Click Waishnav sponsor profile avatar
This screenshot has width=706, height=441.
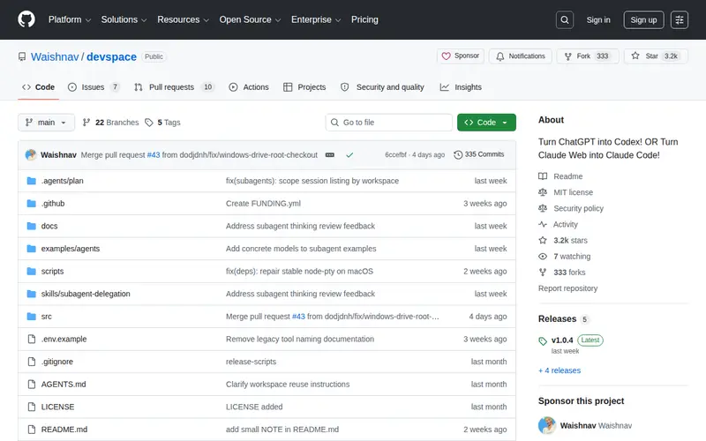[x=546, y=425]
